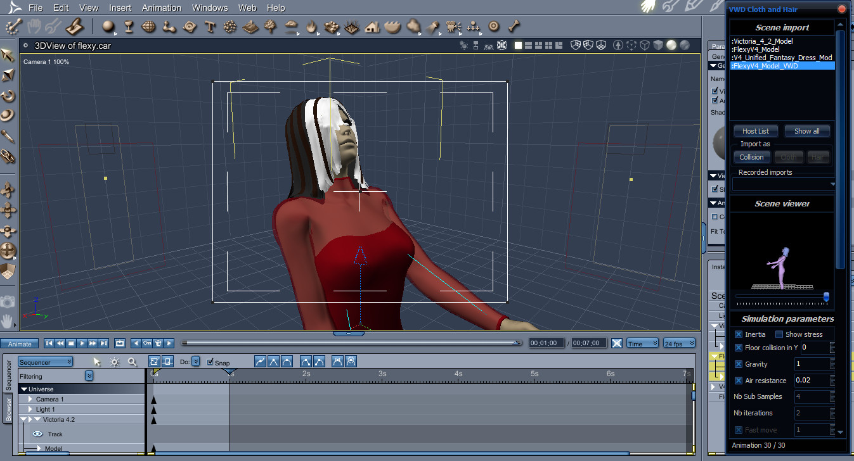Screen dimensions: 854x461
Task: Open the Windows menu
Action: point(210,8)
